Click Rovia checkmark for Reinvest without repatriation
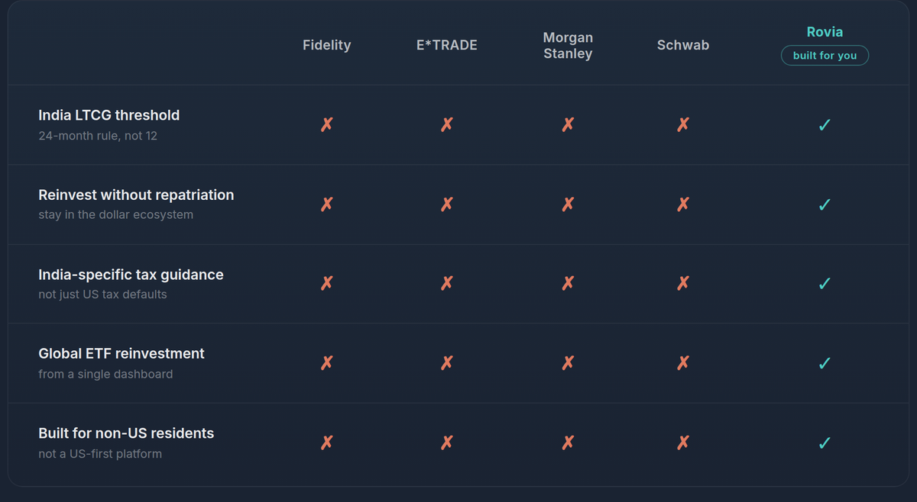 click(825, 204)
